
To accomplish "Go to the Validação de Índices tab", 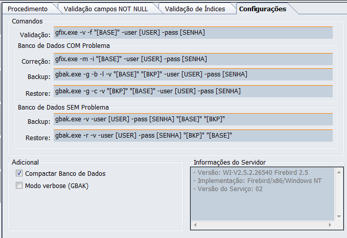I will click(194, 9).
